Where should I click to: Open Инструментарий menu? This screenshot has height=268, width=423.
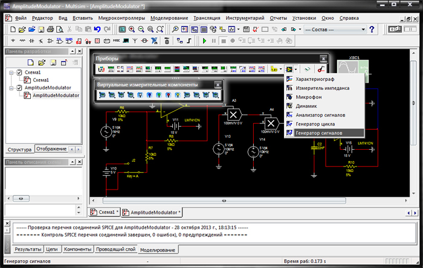pos(245,18)
